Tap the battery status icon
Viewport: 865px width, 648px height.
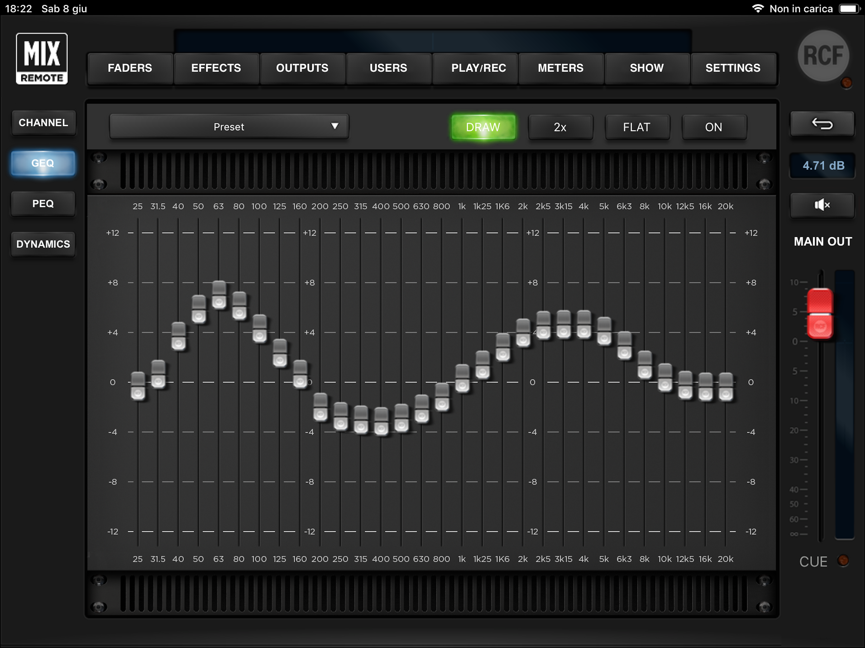849,9
